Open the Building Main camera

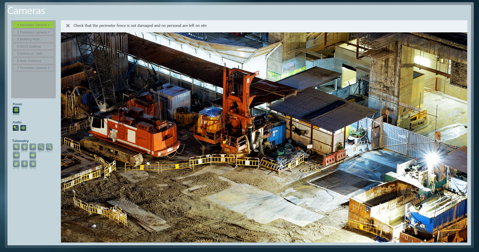(33, 39)
